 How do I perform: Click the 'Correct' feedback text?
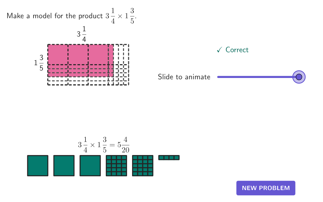coord(237,50)
